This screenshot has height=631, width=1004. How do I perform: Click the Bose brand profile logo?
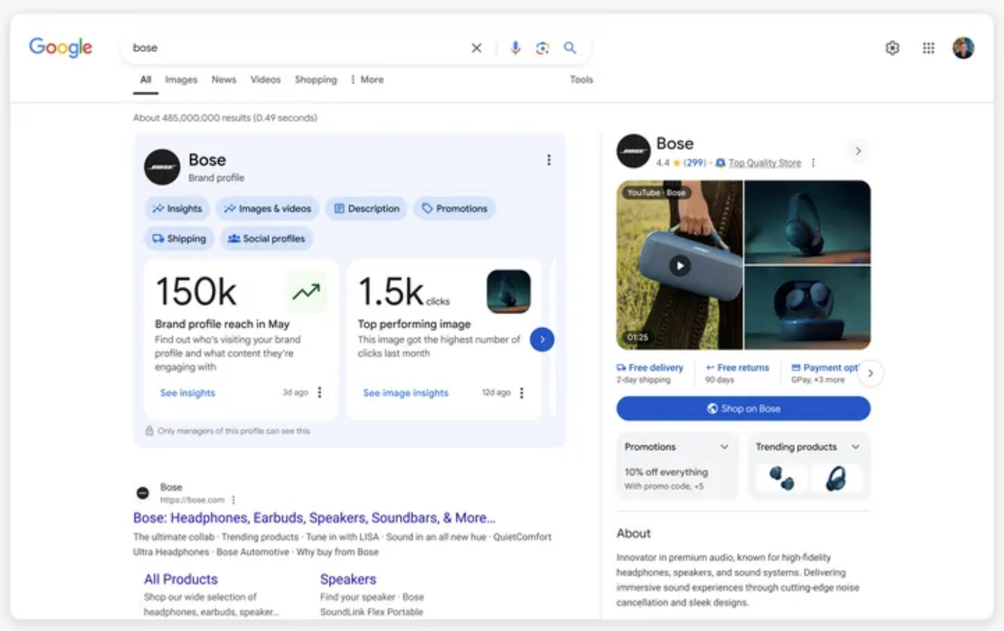[162, 167]
